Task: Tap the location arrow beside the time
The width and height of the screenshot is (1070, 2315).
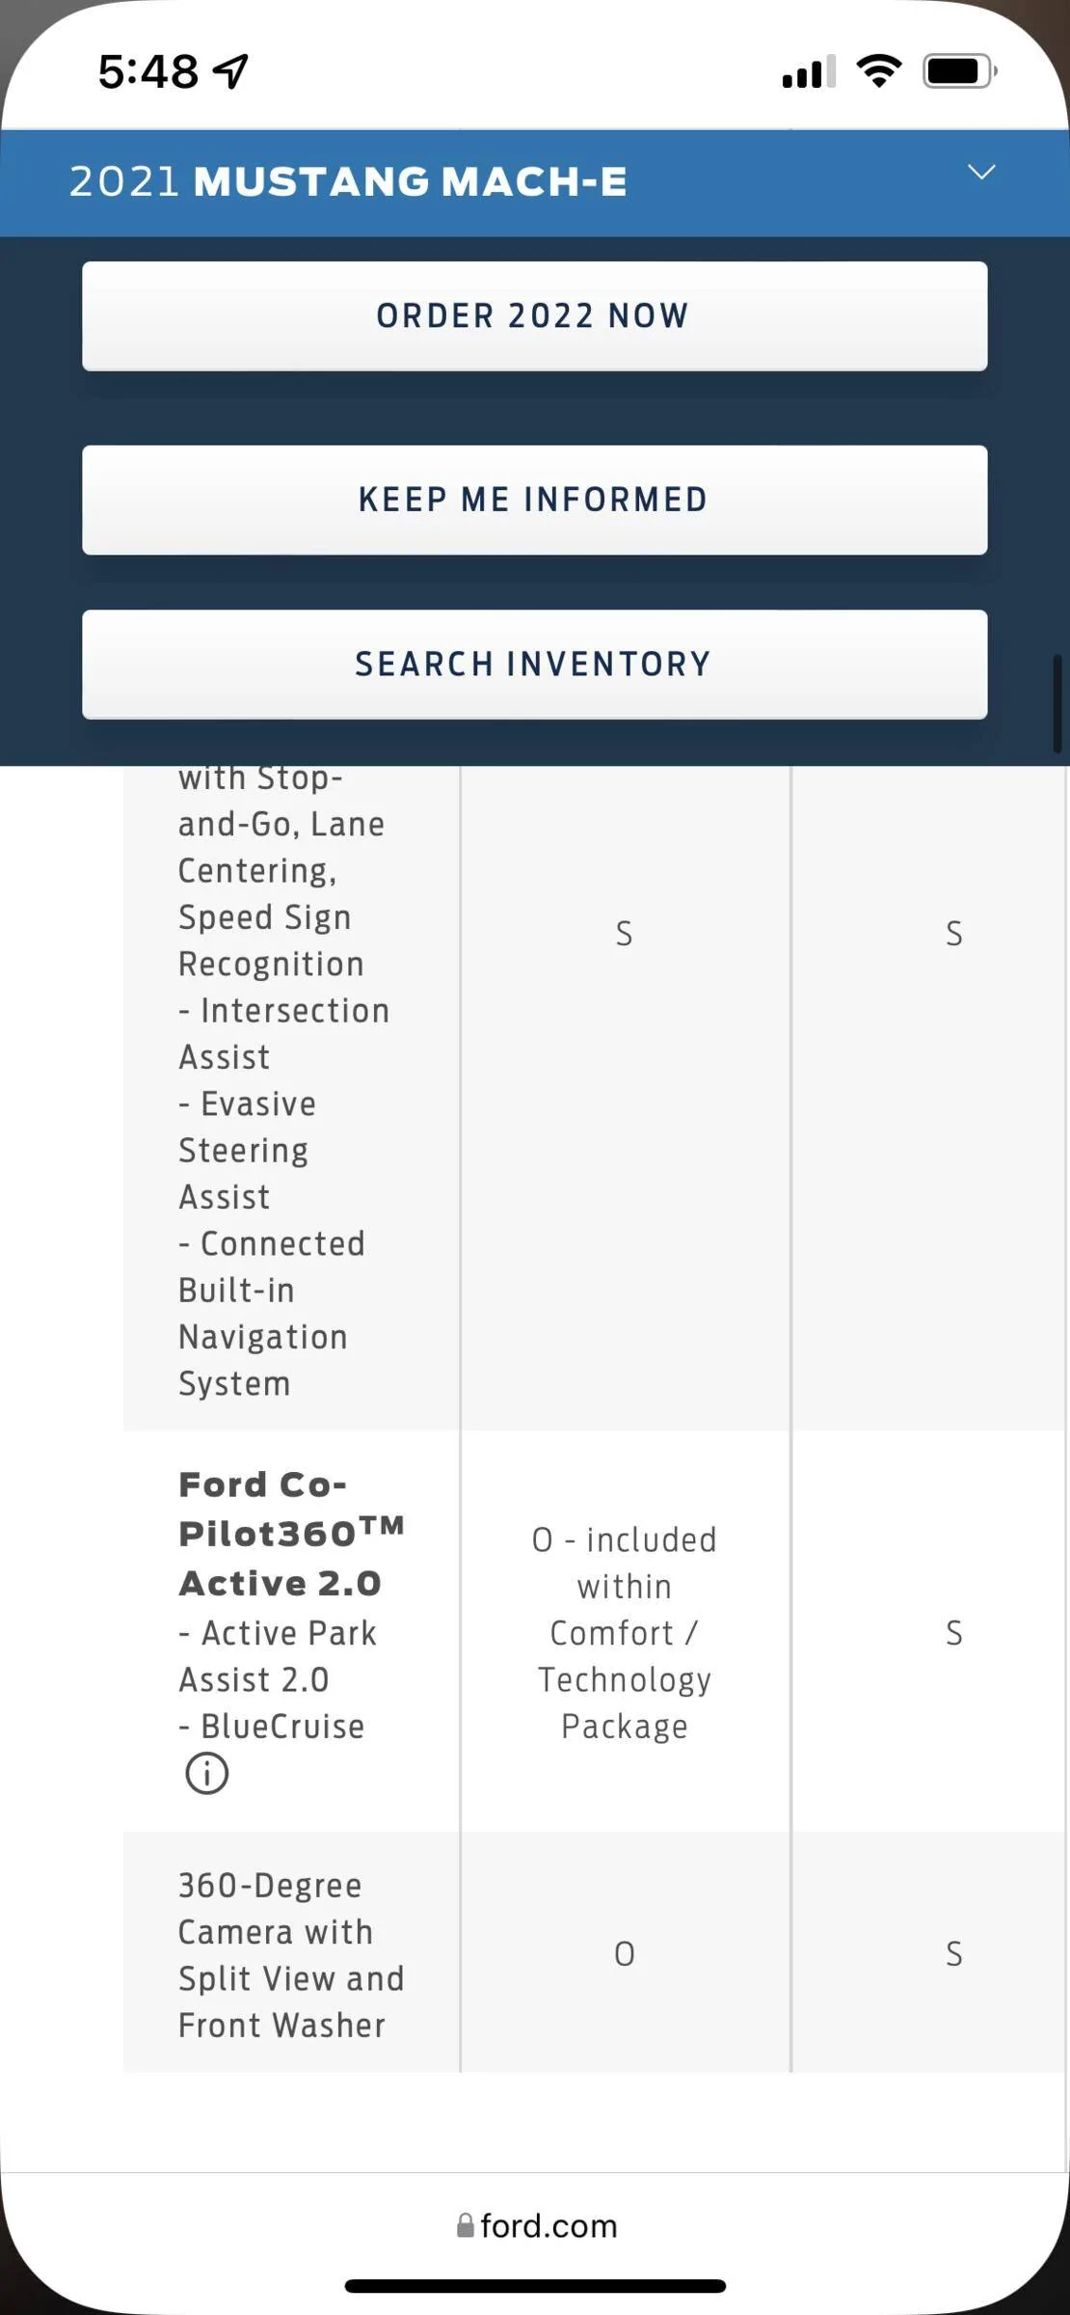Action: 231,70
